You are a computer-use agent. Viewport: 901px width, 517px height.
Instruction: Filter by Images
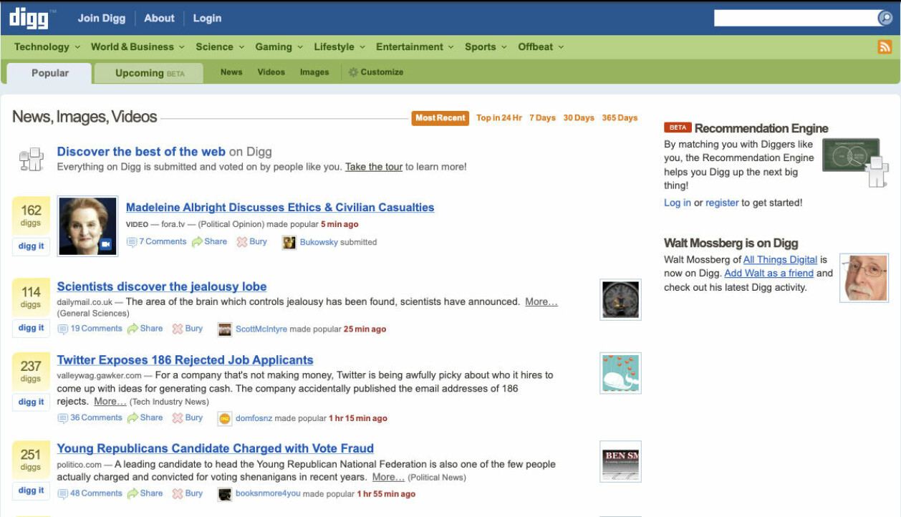[314, 72]
